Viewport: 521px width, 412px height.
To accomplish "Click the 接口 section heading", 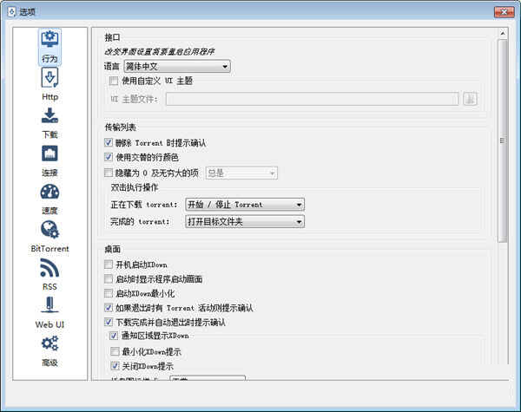I will tap(112, 37).
